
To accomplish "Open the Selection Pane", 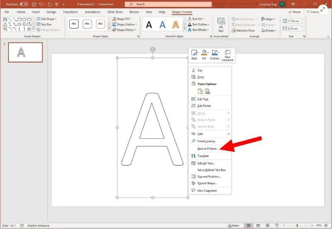I will click(x=243, y=31).
